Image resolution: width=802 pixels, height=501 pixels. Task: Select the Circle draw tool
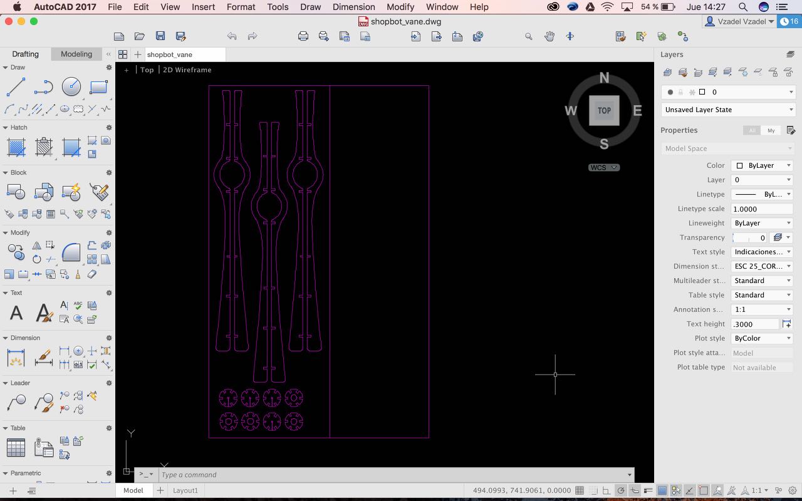71,88
